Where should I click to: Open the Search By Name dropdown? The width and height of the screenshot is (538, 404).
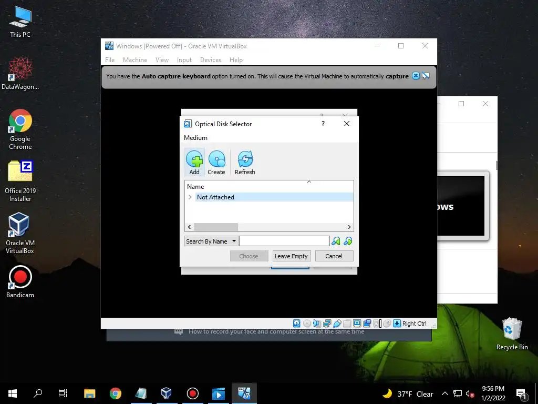point(211,241)
